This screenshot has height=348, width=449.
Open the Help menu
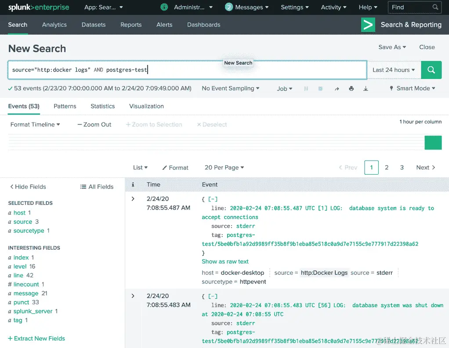368,7
